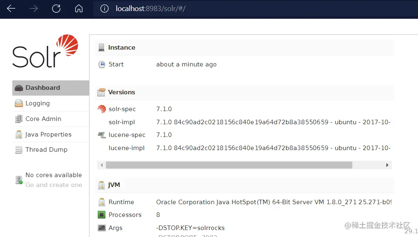View site information for localhost

(x=104, y=9)
